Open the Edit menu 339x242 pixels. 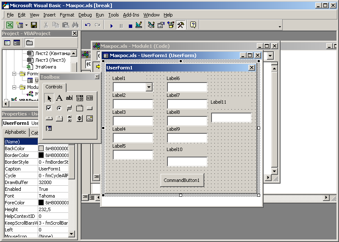pos(22,15)
